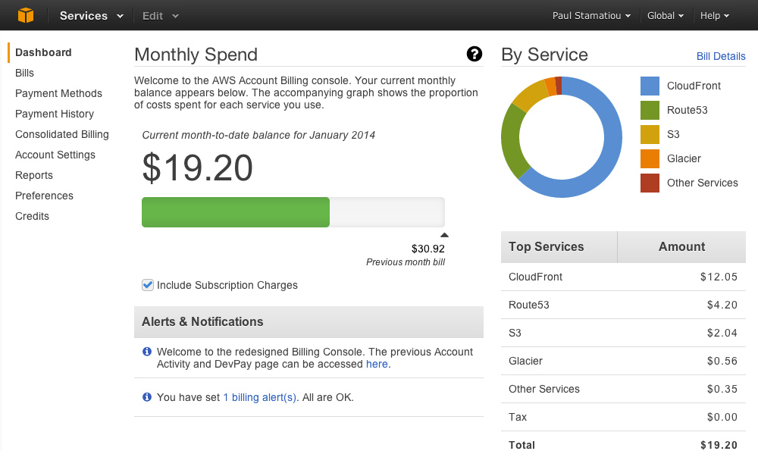The height and width of the screenshot is (451, 758).
Task: Open Consolidated Billing page
Action: [x=62, y=134]
